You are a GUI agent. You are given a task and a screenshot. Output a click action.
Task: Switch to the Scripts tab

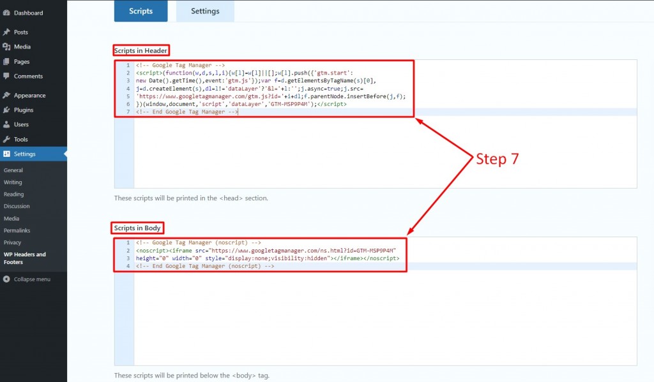click(141, 11)
